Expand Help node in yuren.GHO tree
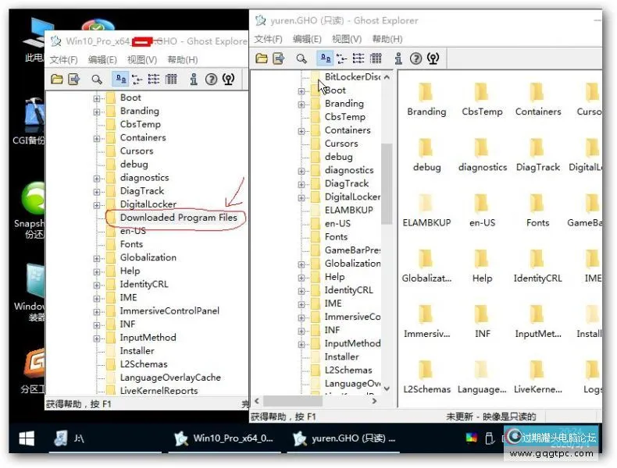 tap(301, 278)
